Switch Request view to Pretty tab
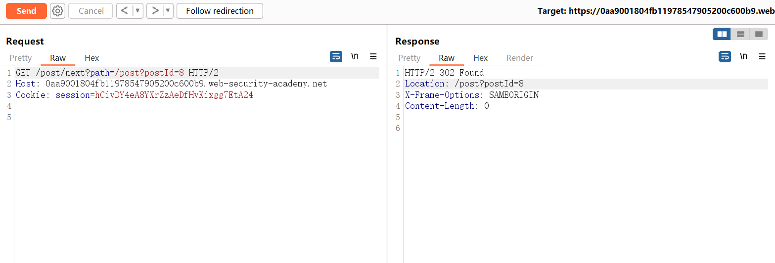This screenshot has height=263, width=775. (21, 58)
